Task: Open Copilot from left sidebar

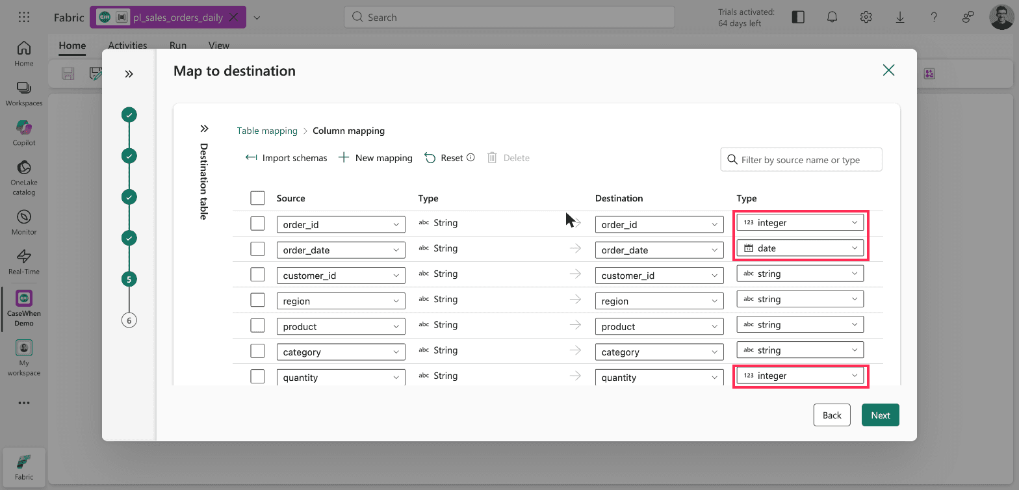Action: (x=24, y=133)
